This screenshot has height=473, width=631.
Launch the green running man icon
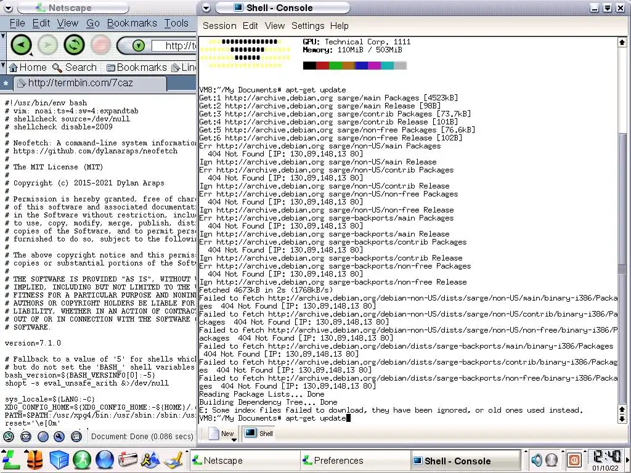pyautogui.click(x=82, y=459)
